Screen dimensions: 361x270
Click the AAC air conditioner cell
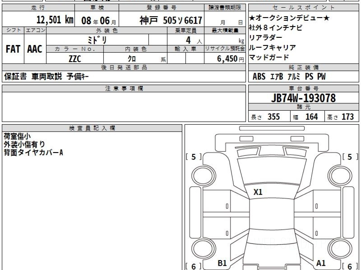pos(35,49)
